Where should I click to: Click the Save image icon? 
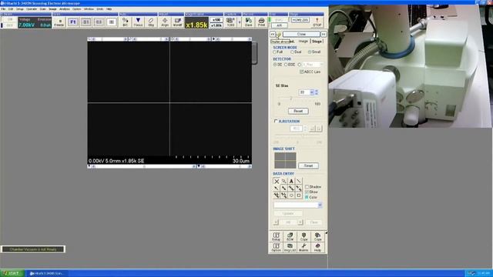pos(248,22)
